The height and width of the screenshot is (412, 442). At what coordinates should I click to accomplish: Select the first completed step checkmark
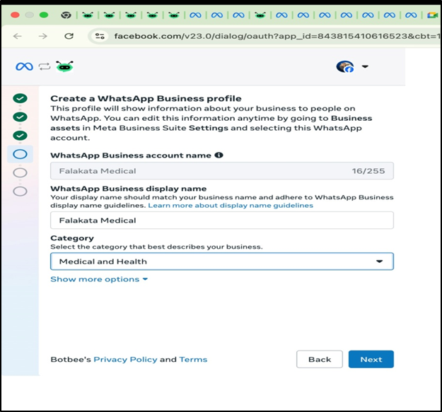coord(20,99)
